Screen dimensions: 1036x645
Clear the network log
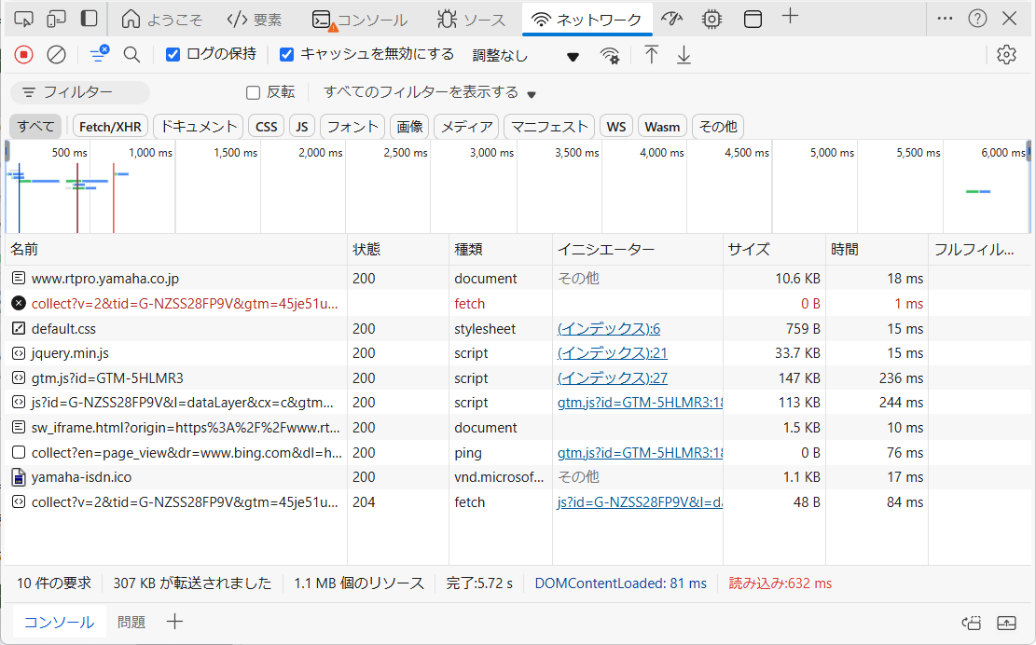click(56, 55)
